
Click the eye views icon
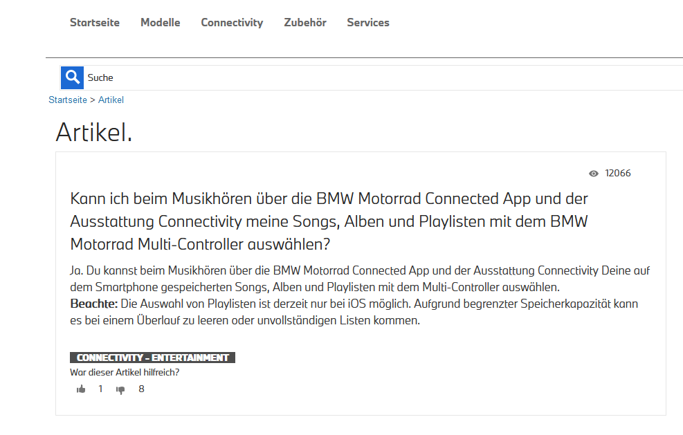coord(593,174)
